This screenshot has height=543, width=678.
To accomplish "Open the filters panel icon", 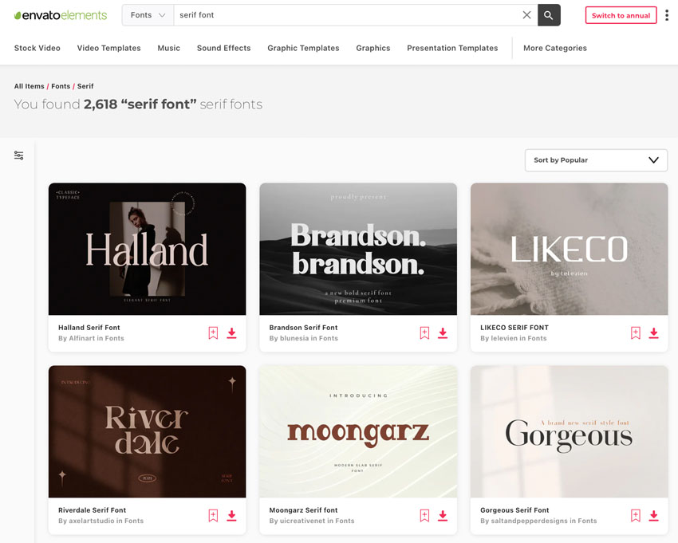I will point(18,155).
